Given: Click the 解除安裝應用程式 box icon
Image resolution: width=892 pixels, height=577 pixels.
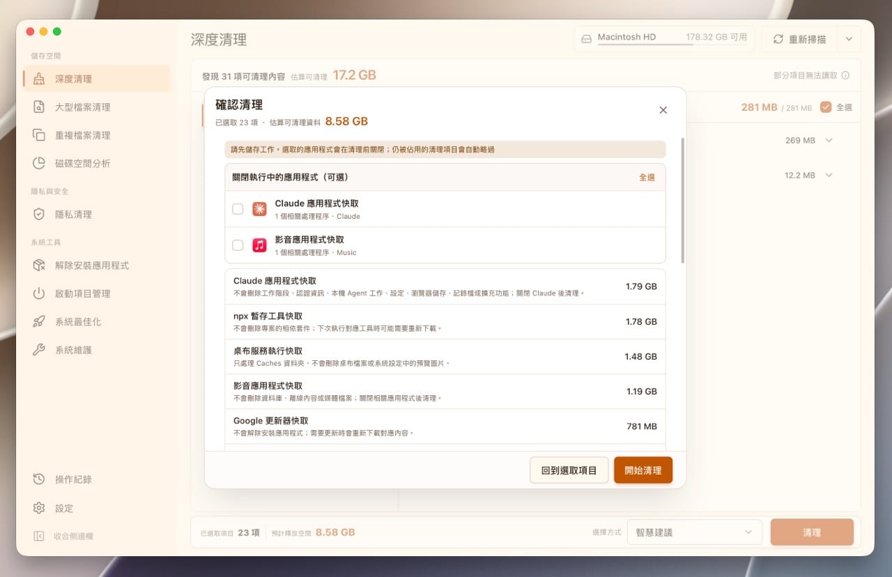Looking at the screenshot, I should pyautogui.click(x=40, y=266).
